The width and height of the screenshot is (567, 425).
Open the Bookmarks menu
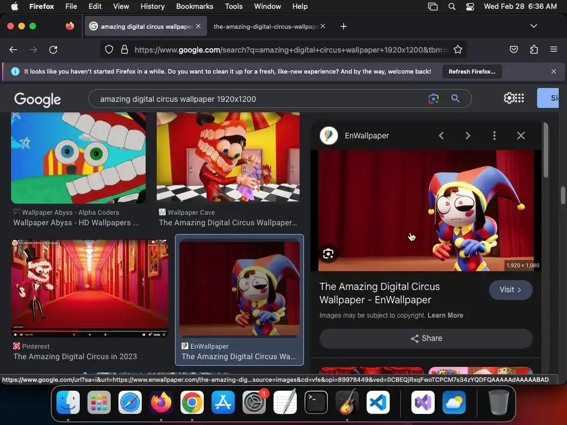[194, 7]
